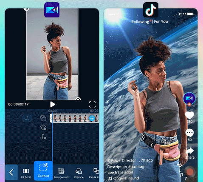Screen dimensions: 203x182
Task: Open the Original sound music link
Action: (x=124, y=178)
